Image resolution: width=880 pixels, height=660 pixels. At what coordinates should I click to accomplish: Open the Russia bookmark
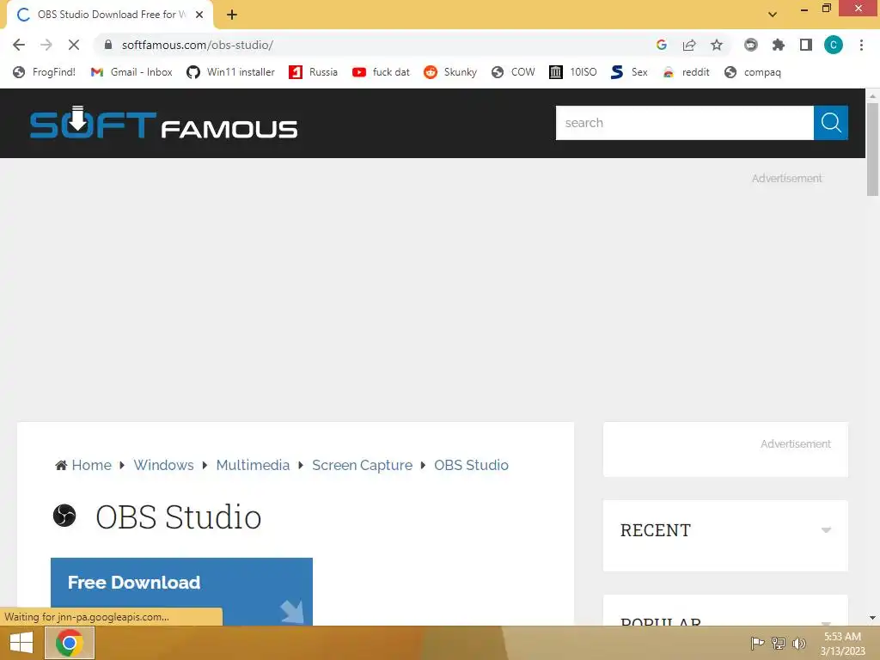pos(313,72)
